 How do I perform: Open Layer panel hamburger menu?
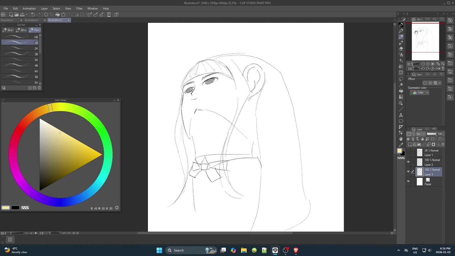pos(408,128)
